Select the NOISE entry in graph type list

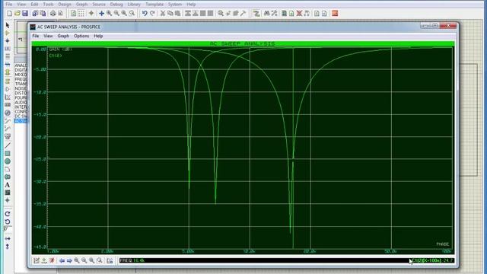click(x=21, y=88)
